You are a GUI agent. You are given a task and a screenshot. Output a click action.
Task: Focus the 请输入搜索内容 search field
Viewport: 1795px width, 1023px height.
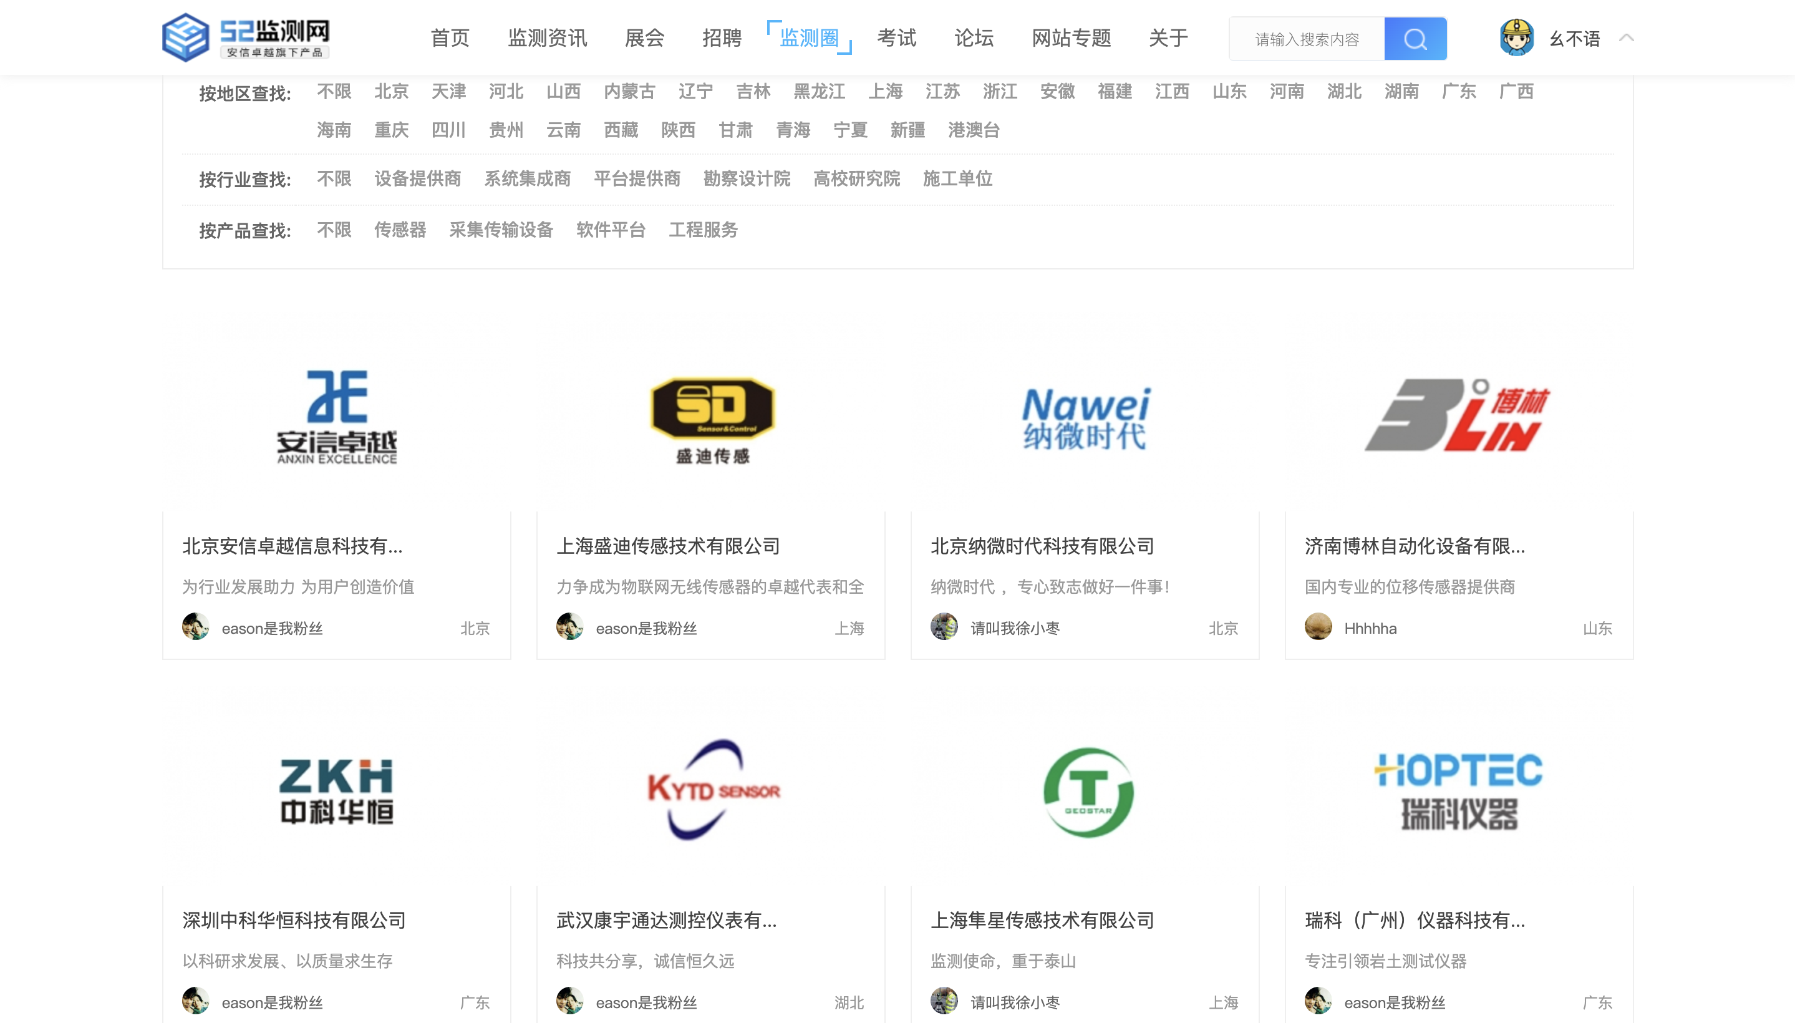[1307, 39]
